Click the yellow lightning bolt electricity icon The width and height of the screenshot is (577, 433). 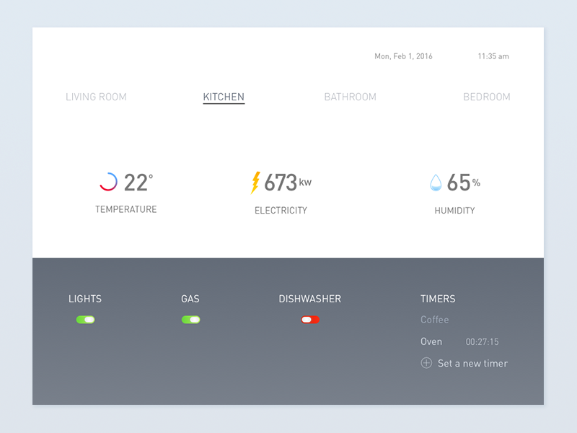255,183
